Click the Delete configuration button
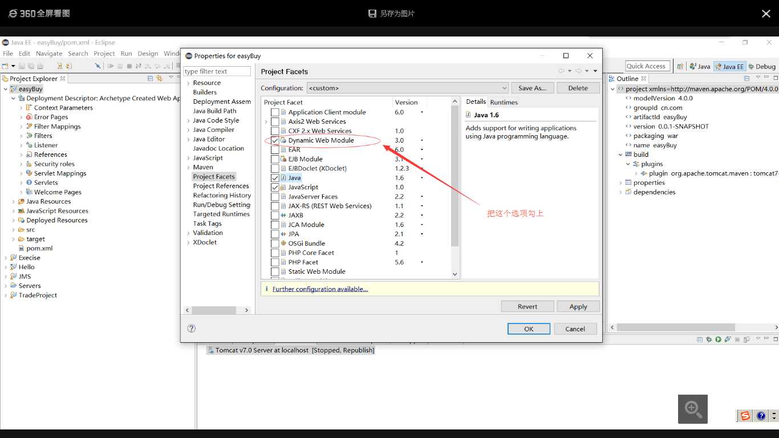The image size is (779, 438). [578, 88]
